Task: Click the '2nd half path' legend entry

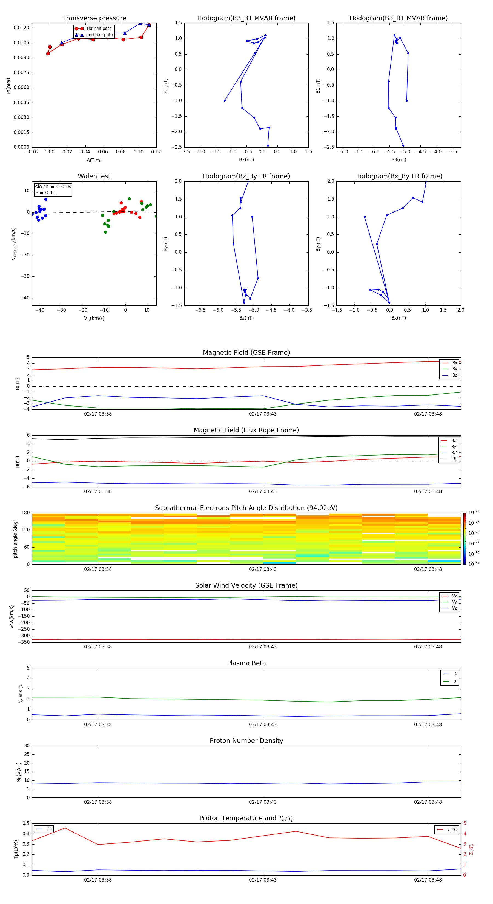Action: (94, 35)
